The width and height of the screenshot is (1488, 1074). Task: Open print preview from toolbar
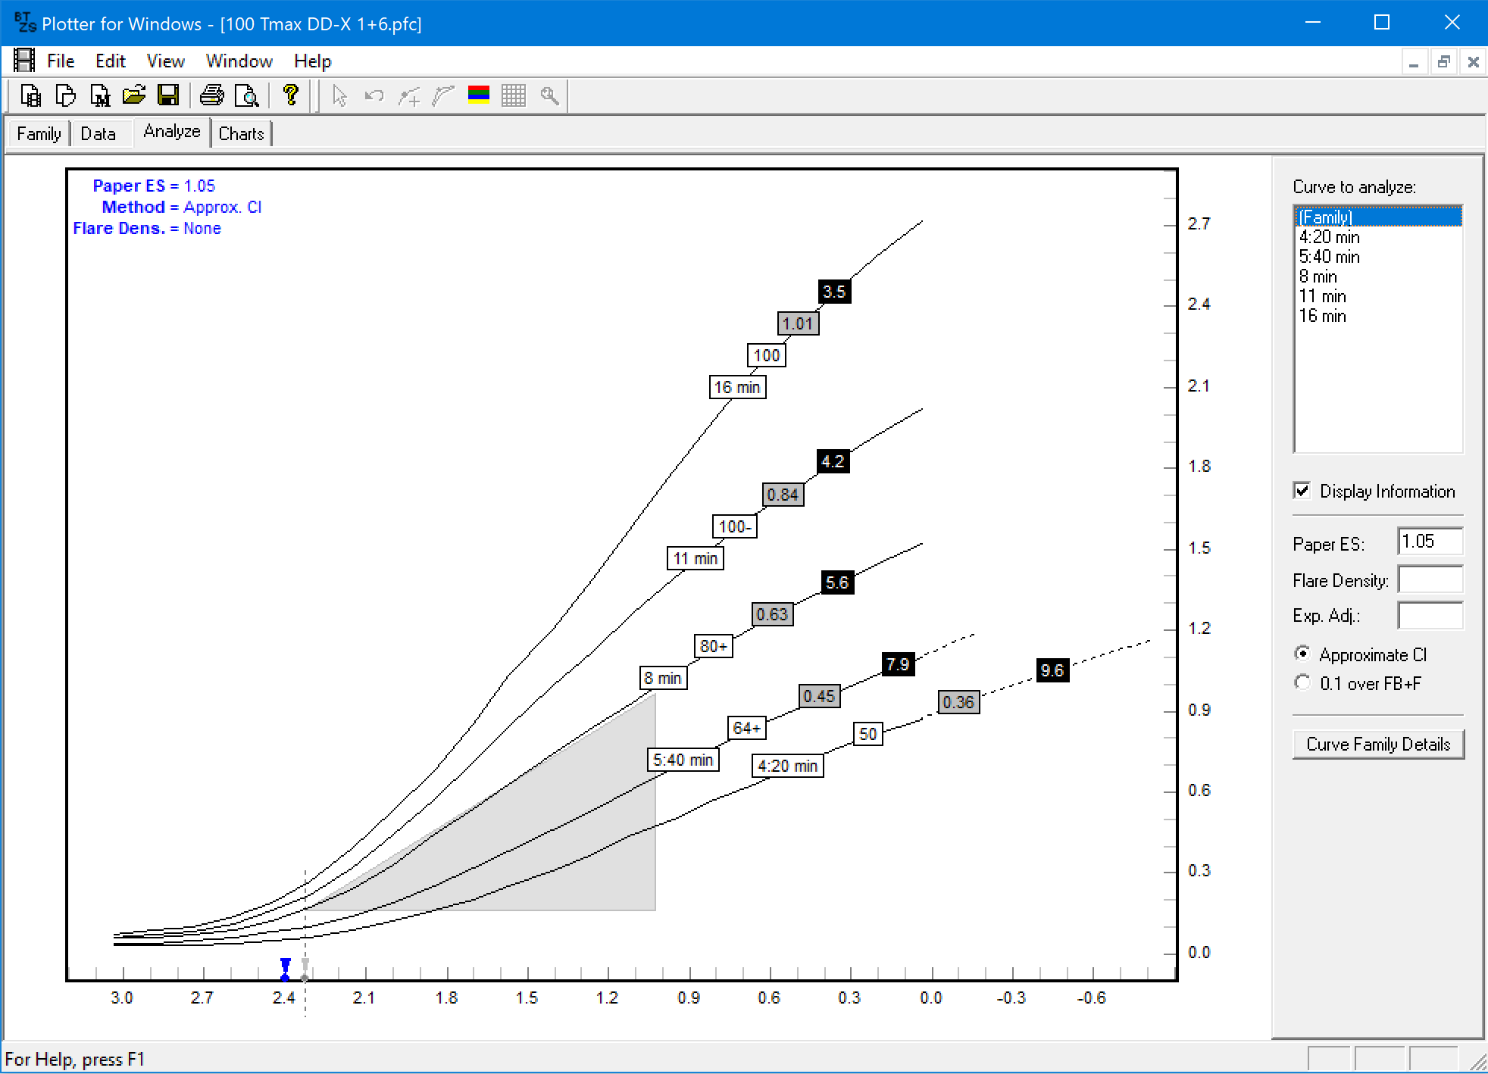pyautogui.click(x=246, y=95)
